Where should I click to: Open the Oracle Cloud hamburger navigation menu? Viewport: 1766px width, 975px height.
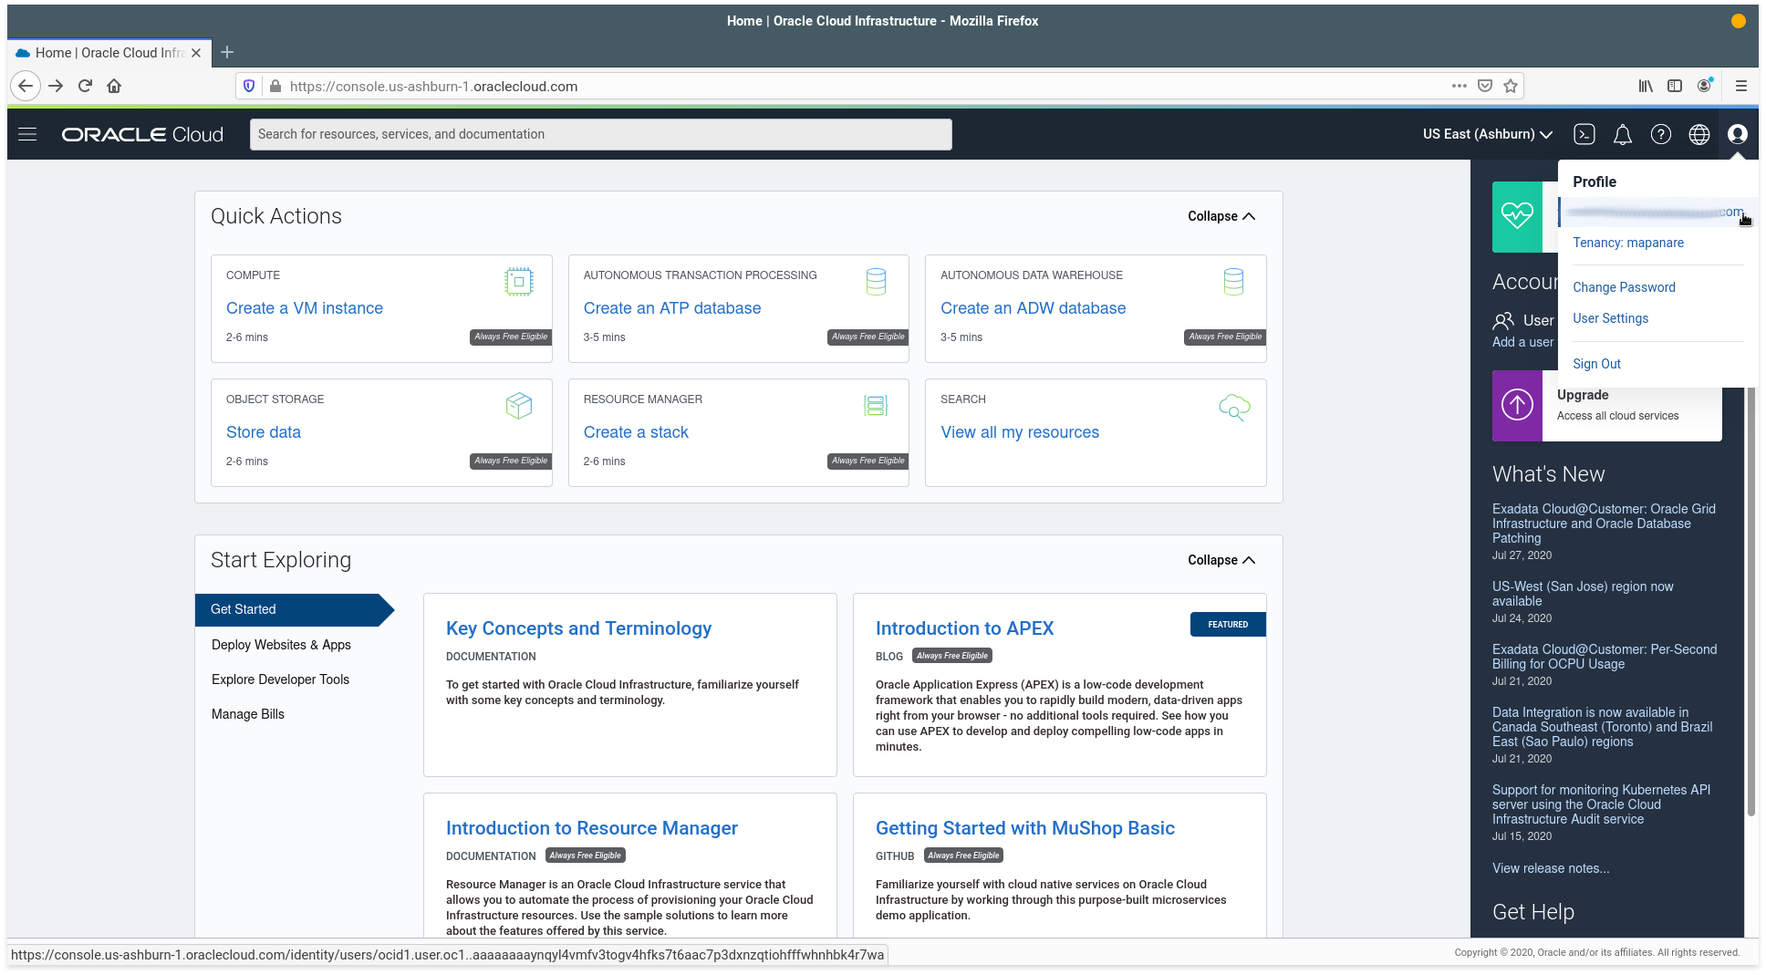27,134
